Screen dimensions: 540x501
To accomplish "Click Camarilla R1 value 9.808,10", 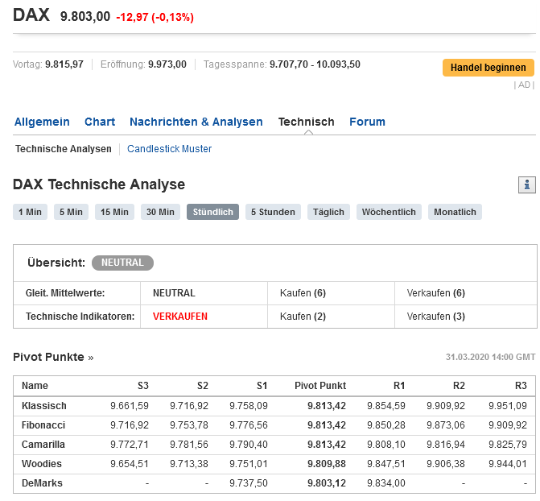I will pyautogui.click(x=386, y=444).
